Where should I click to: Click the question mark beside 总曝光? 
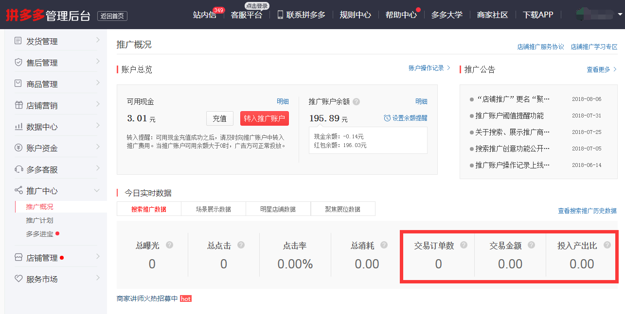[x=169, y=245]
